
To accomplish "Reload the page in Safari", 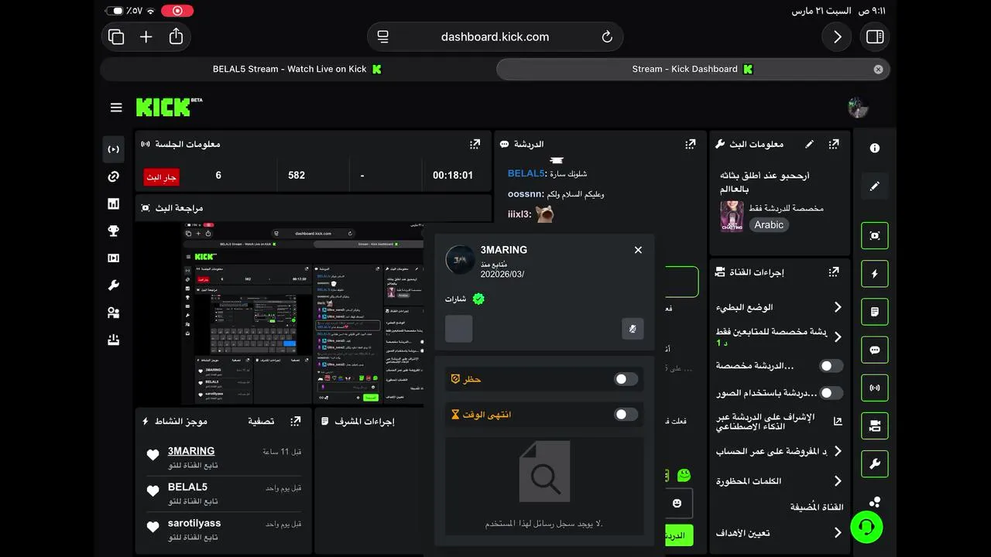I will coord(607,36).
